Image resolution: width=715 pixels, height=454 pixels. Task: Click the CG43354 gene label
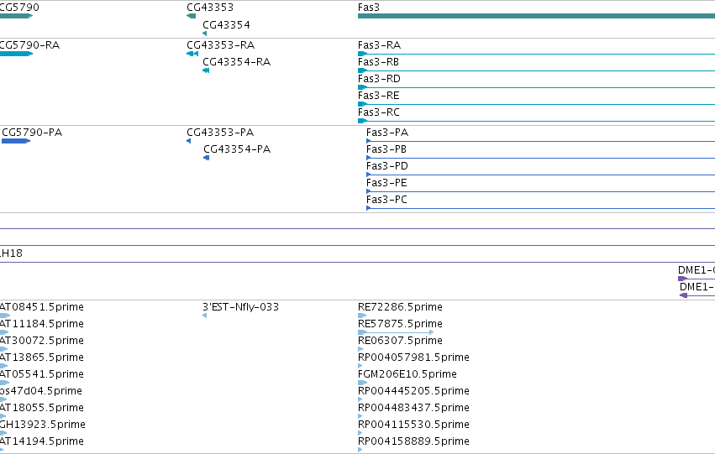(226, 25)
